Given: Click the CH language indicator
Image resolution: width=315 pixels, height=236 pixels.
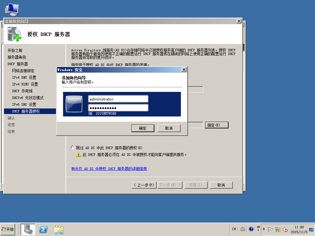Looking at the screenshot, I should (x=234, y=229).
